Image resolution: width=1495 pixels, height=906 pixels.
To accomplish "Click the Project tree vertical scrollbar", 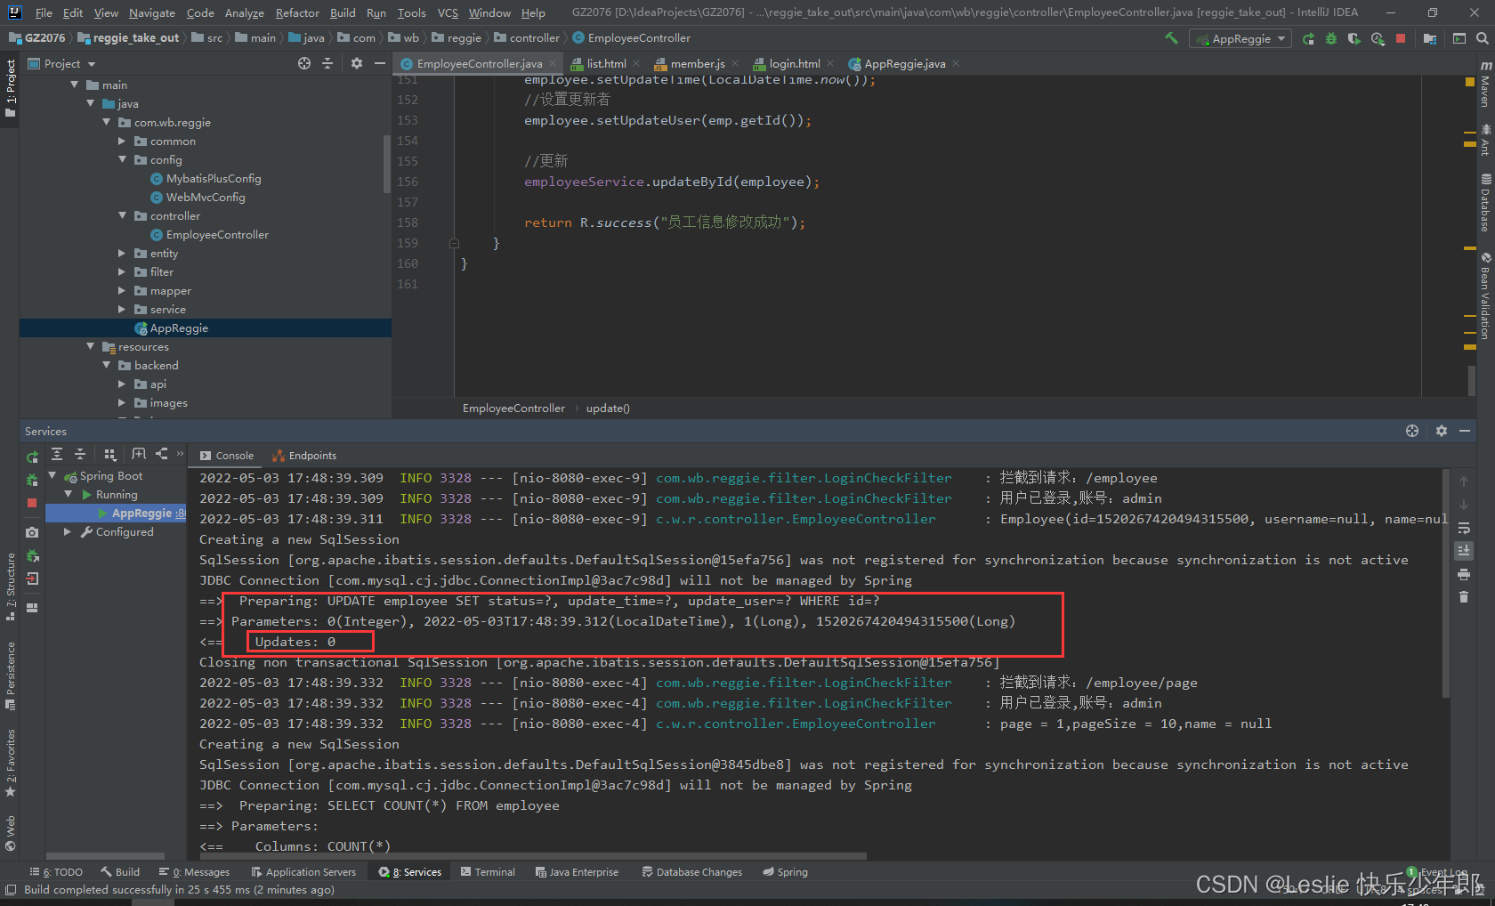I will pos(387,164).
